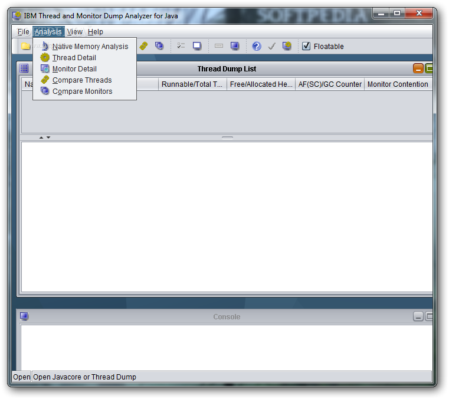Click the checklist options toolbar icon
This screenshot has height=399, width=449.
coord(181,46)
